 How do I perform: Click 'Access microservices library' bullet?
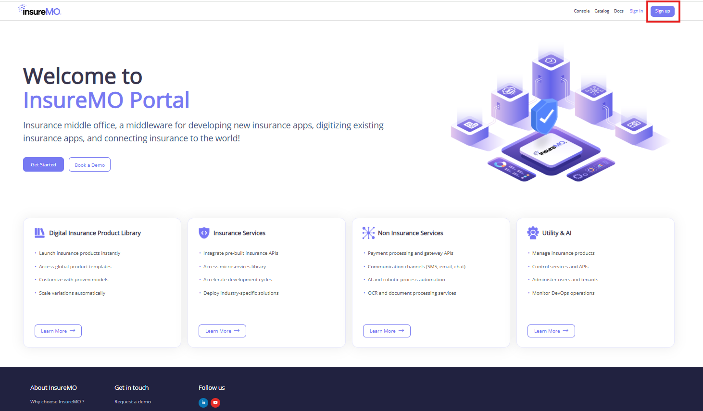(235, 267)
